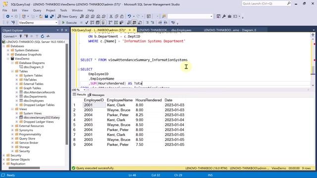
Task: Collapse the Databases tree node
Action: click(3, 46)
